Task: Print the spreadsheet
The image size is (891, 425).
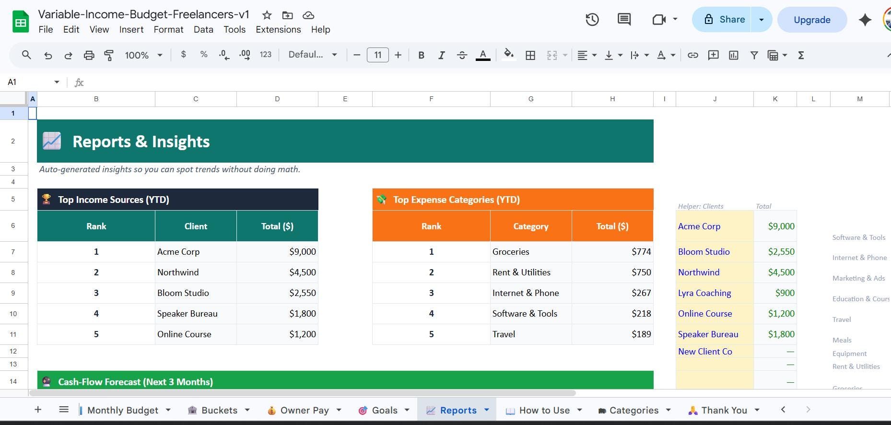Action: (89, 55)
